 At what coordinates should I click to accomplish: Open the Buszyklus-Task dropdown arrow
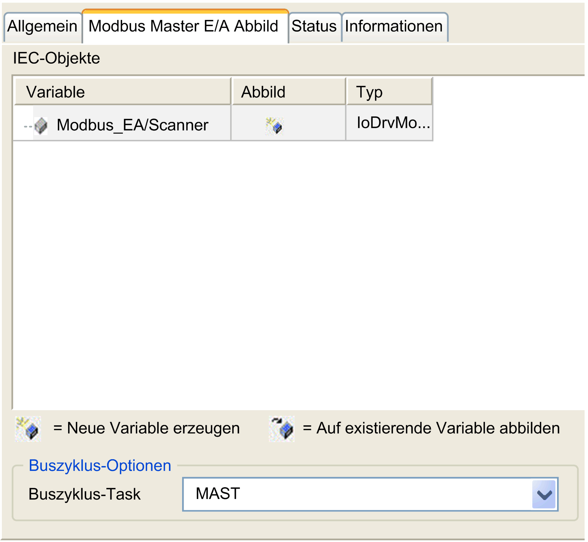click(x=544, y=495)
